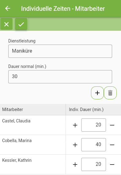
Task: Decrease Castel, Claudia's duration with minus
Action: click(x=112, y=125)
